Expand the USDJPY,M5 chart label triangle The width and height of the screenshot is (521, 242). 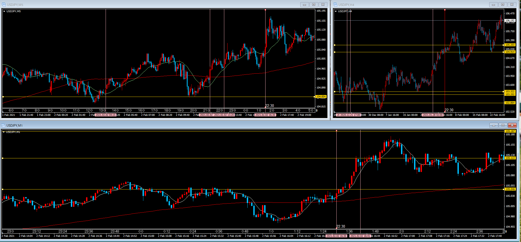(4, 11)
